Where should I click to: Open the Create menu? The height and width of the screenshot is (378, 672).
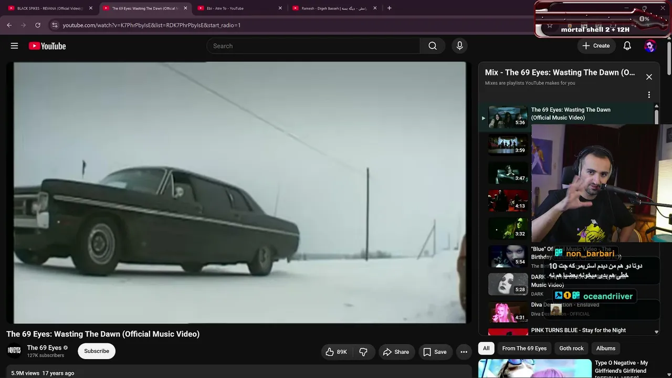click(x=596, y=46)
